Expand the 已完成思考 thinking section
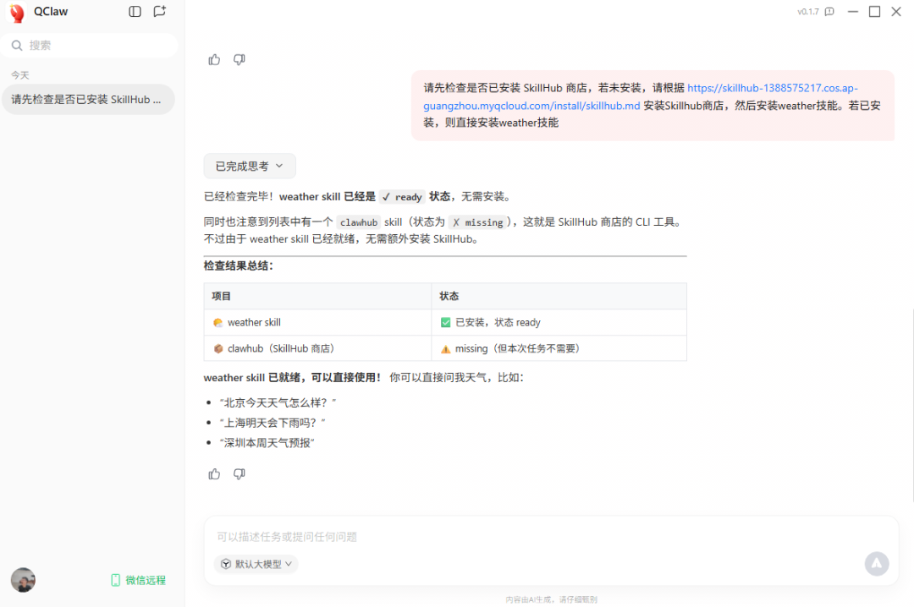Viewport: 914px width, 607px height. tap(250, 166)
